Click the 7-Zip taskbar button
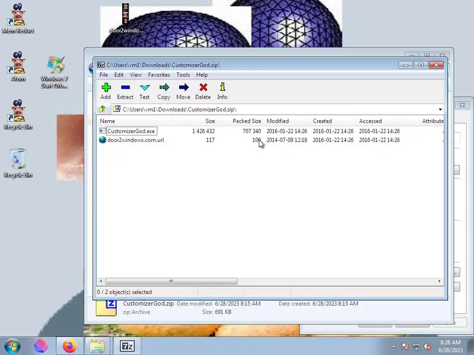This screenshot has width=474, height=355. pos(127,346)
